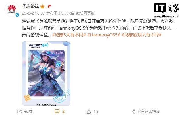Screen dimensions: 182x115
Task: Click the comment count 2
Action: [x=63, y=111]
